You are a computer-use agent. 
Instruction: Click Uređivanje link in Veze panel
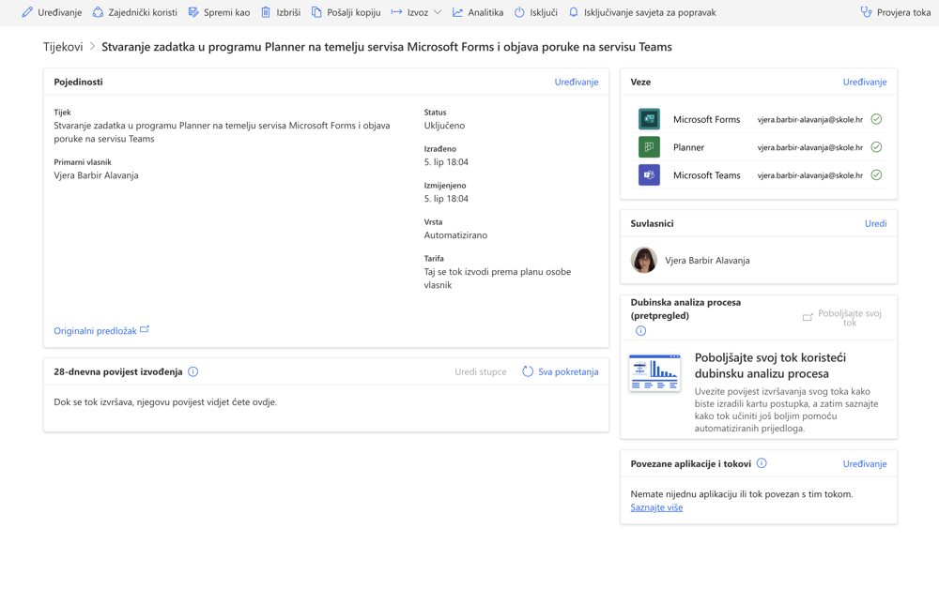tap(865, 82)
